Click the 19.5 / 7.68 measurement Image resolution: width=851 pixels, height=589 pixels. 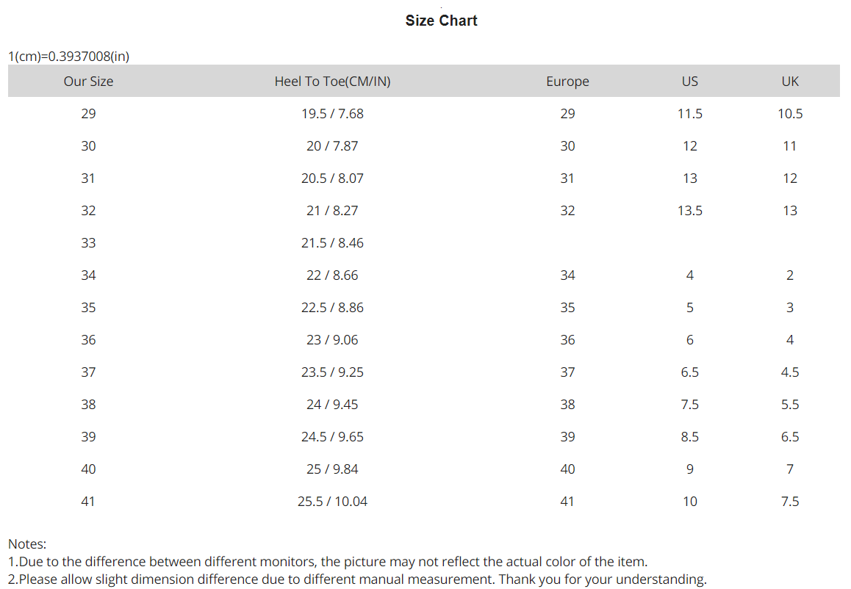332,114
